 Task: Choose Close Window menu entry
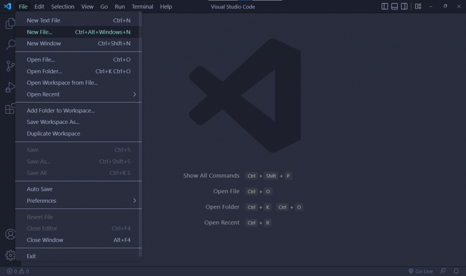pyautogui.click(x=78, y=240)
